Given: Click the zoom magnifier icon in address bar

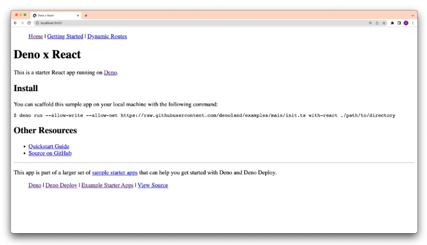Looking at the screenshot, I should tap(370, 23).
